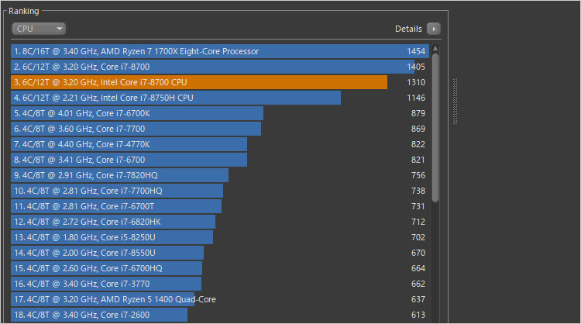The height and width of the screenshot is (324, 581).
Task: Click the Details arrow button
Action: pos(434,29)
